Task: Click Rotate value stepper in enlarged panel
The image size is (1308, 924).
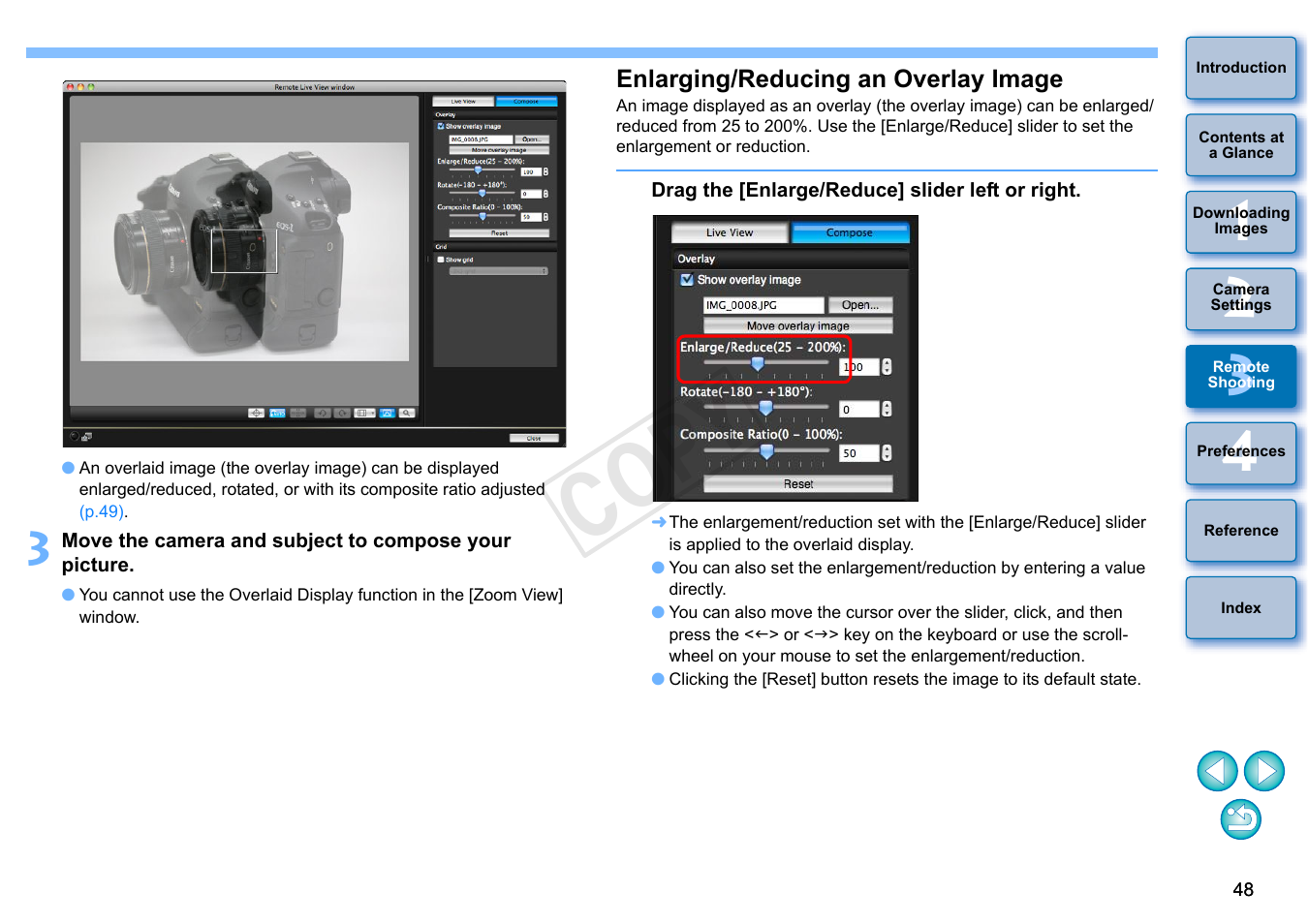Action: coord(887,410)
